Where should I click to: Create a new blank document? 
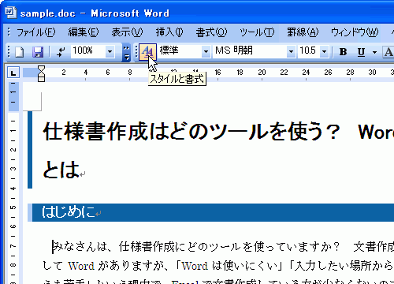coord(20,52)
